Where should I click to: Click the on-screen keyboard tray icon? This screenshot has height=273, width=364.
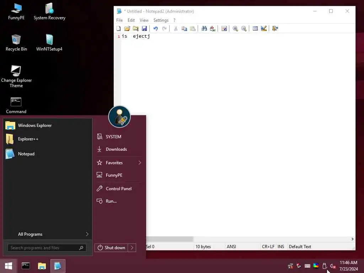point(307,266)
